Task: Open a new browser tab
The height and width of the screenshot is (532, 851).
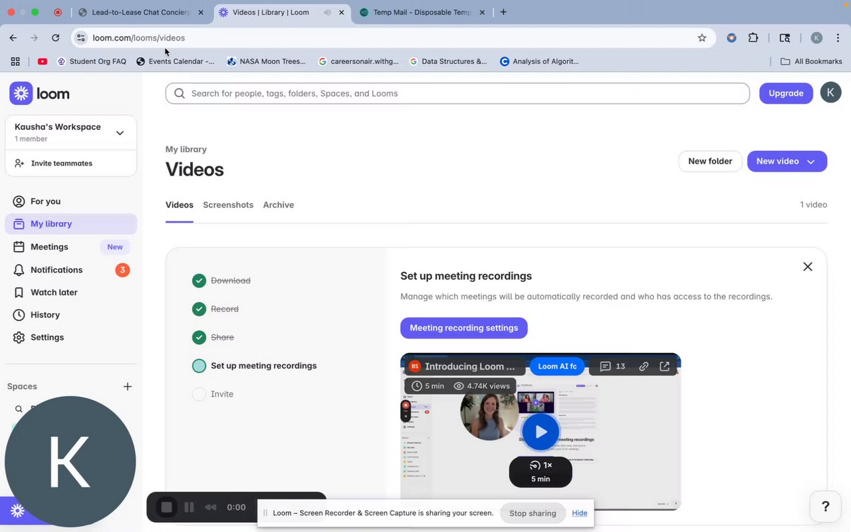Action: pos(503,12)
